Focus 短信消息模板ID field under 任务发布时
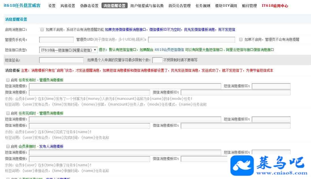 (x=271, y=86)
